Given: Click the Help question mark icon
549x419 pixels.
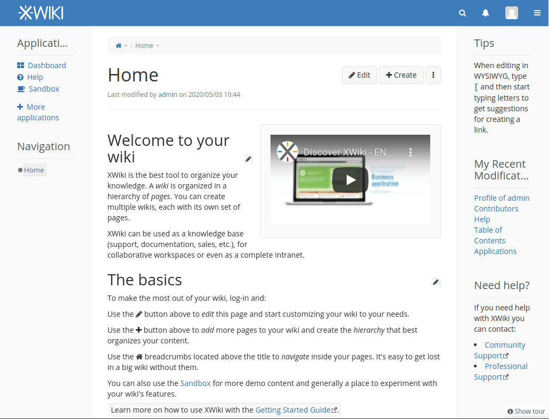Looking at the screenshot, I should click(x=20, y=77).
